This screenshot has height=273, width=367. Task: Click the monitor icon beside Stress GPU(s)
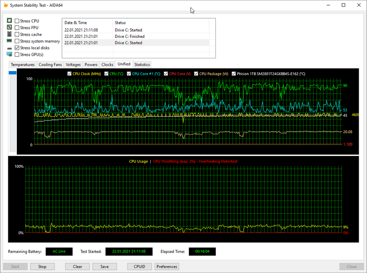click(x=9, y=55)
